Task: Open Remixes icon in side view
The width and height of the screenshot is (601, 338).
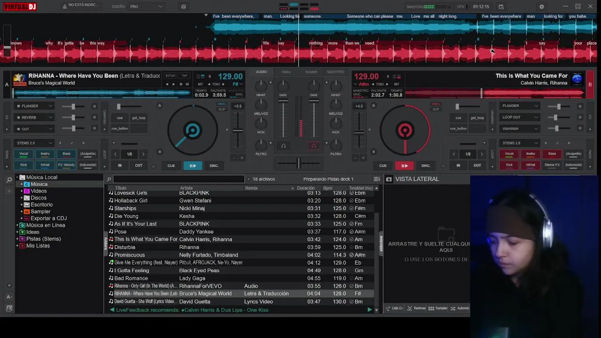Action: coord(416,308)
